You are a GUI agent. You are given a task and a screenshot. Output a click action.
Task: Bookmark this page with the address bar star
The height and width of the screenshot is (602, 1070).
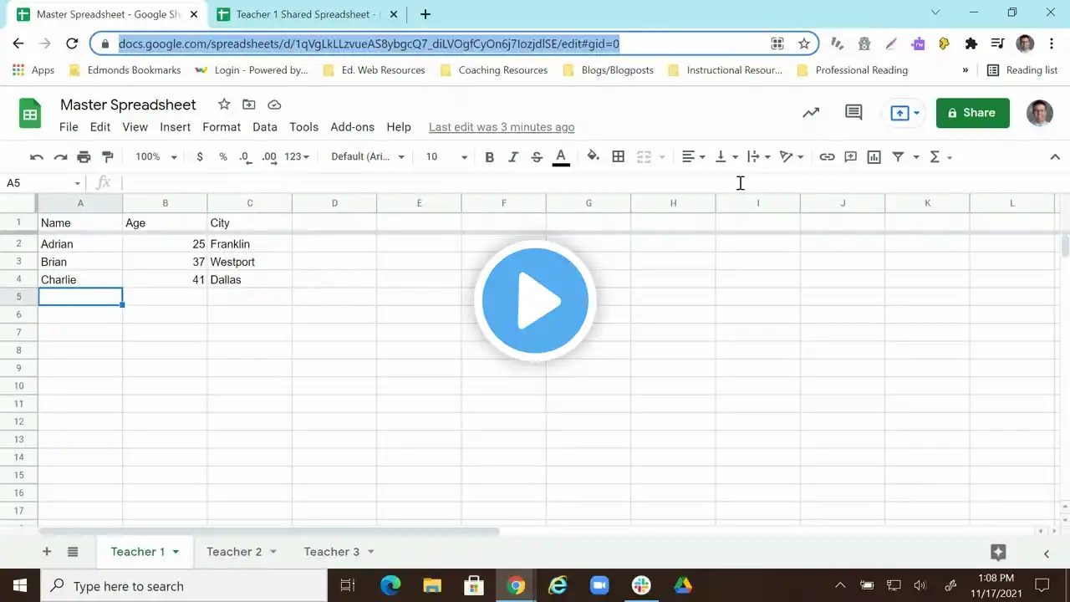point(804,43)
